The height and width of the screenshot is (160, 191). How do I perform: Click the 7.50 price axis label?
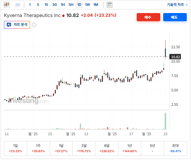[175, 76]
